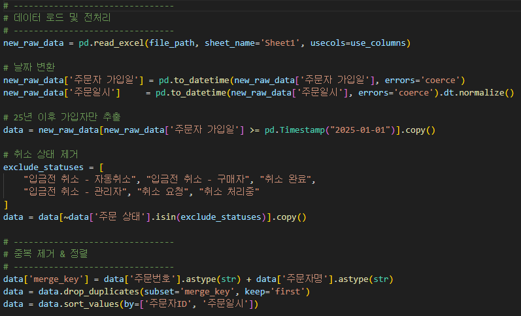Click exclude_statuses on its list definition line

[43, 167]
